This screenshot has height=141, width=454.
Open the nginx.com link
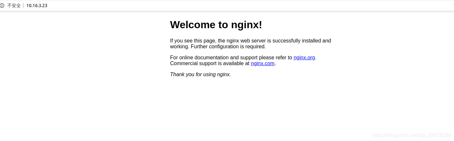pos(263,64)
